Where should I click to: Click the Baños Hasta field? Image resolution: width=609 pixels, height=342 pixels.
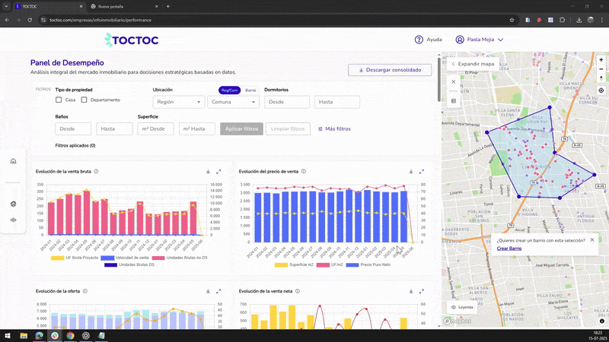coord(114,128)
